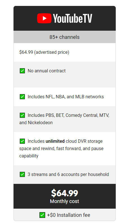The height and width of the screenshot is (223, 118).
Task: Click the YouTubeTV wordmark text
Action: tap(72, 18)
